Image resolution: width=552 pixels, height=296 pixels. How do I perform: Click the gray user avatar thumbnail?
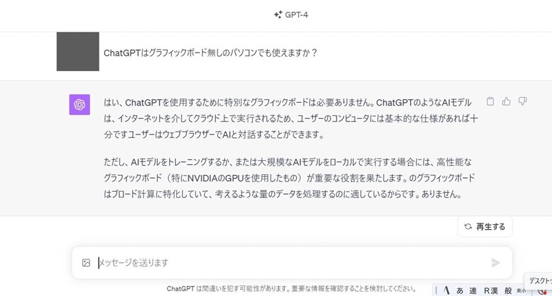click(78, 51)
